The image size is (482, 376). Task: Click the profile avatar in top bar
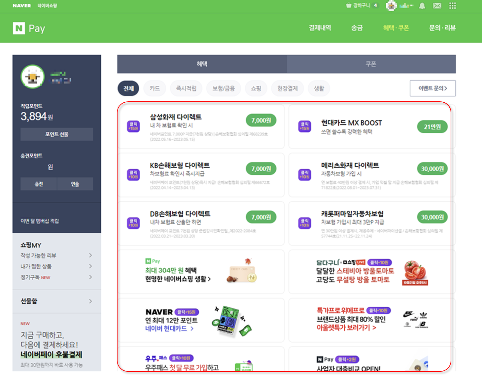(391, 6)
